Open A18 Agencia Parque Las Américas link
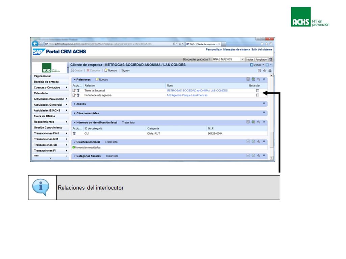The width and height of the screenshot is (346, 259). (x=187, y=95)
